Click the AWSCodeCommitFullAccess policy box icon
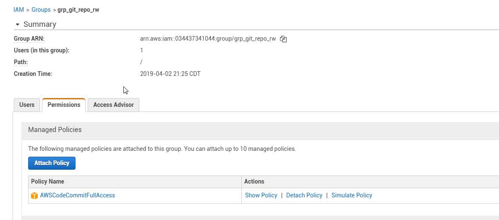The image size is (499, 220). (x=34, y=196)
